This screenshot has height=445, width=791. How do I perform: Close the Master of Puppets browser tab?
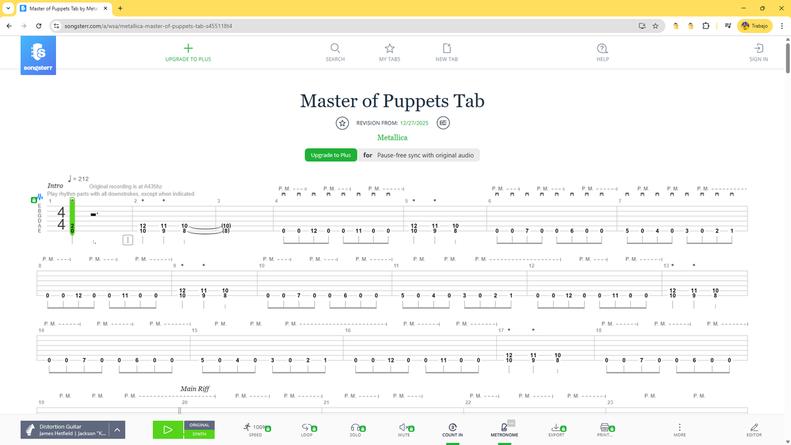click(x=105, y=8)
